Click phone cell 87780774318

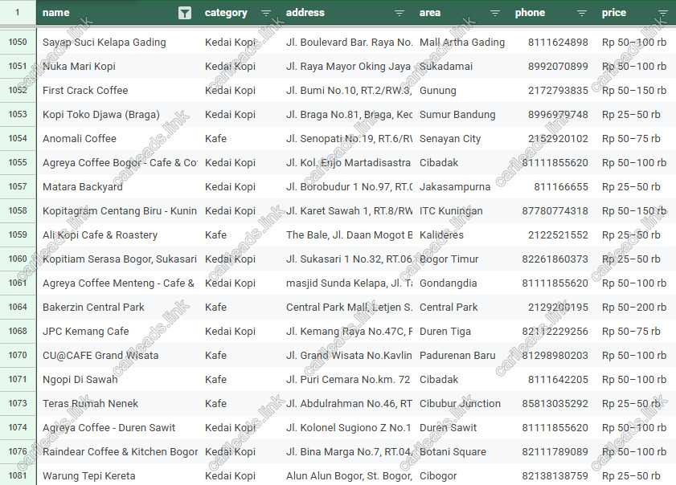click(x=552, y=211)
